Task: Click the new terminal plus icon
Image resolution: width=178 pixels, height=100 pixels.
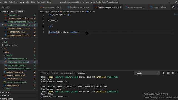Action: [x=163, y=73]
